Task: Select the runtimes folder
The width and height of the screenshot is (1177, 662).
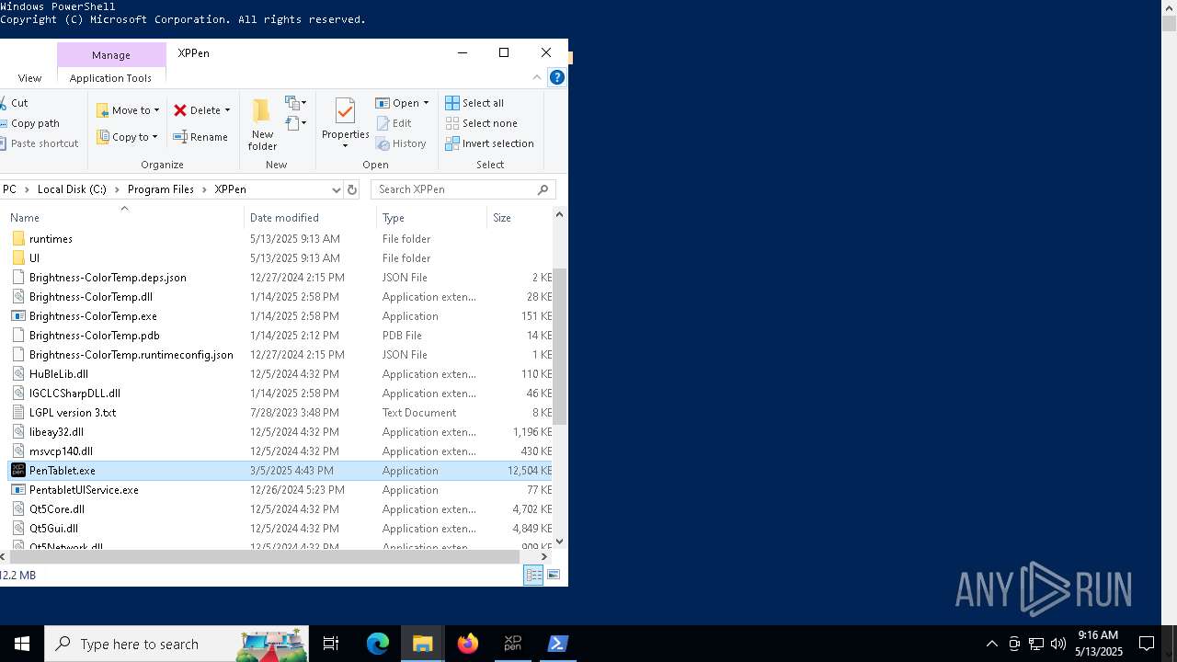Action: pyautogui.click(x=51, y=239)
